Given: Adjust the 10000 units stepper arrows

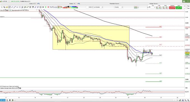Looking at the screenshot, I should [93, 7].
